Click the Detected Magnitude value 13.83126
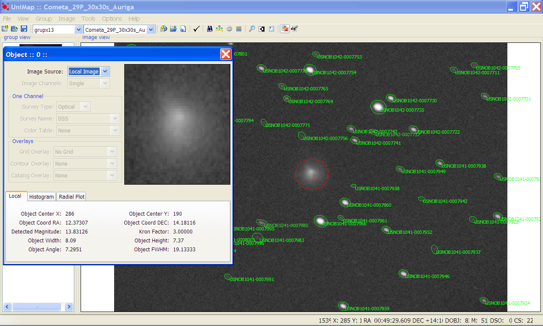543x326 pixels. tap(76, 232)
